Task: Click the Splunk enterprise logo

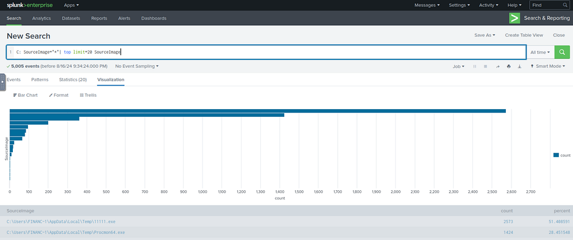Action: point(30,5)
